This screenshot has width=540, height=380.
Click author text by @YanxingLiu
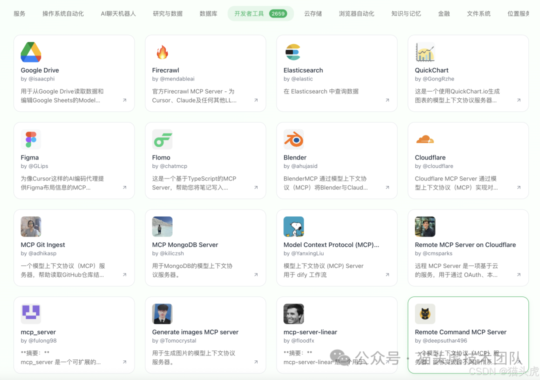coord(303,253)
